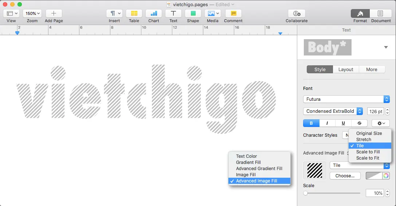396x206 pixels.
Task: Toggle Italic formatting
Action: pos(327,123)
